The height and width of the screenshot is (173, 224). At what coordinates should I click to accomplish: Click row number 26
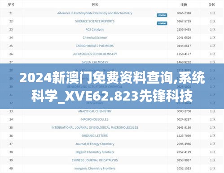tap(11, 54)
